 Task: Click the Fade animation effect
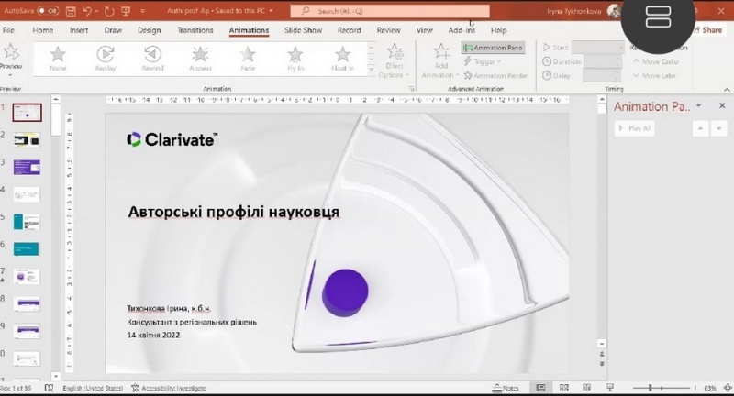click(249, 60)
